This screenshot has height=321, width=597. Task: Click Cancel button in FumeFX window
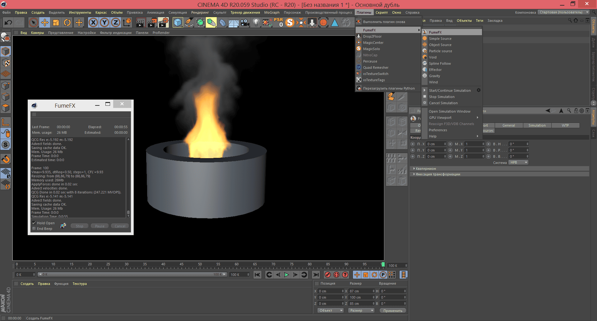point(120,226)
